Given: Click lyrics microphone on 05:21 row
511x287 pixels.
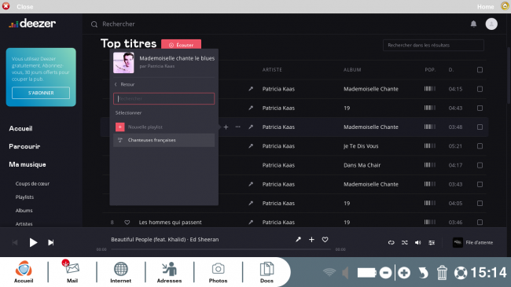Looking at the screenshot, I should pos(251,146).
